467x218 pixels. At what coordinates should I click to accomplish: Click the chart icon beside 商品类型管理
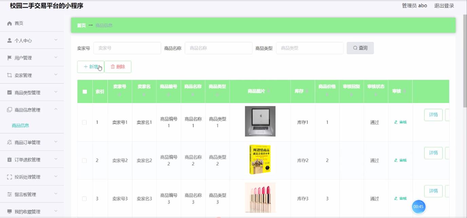point(10,92)
